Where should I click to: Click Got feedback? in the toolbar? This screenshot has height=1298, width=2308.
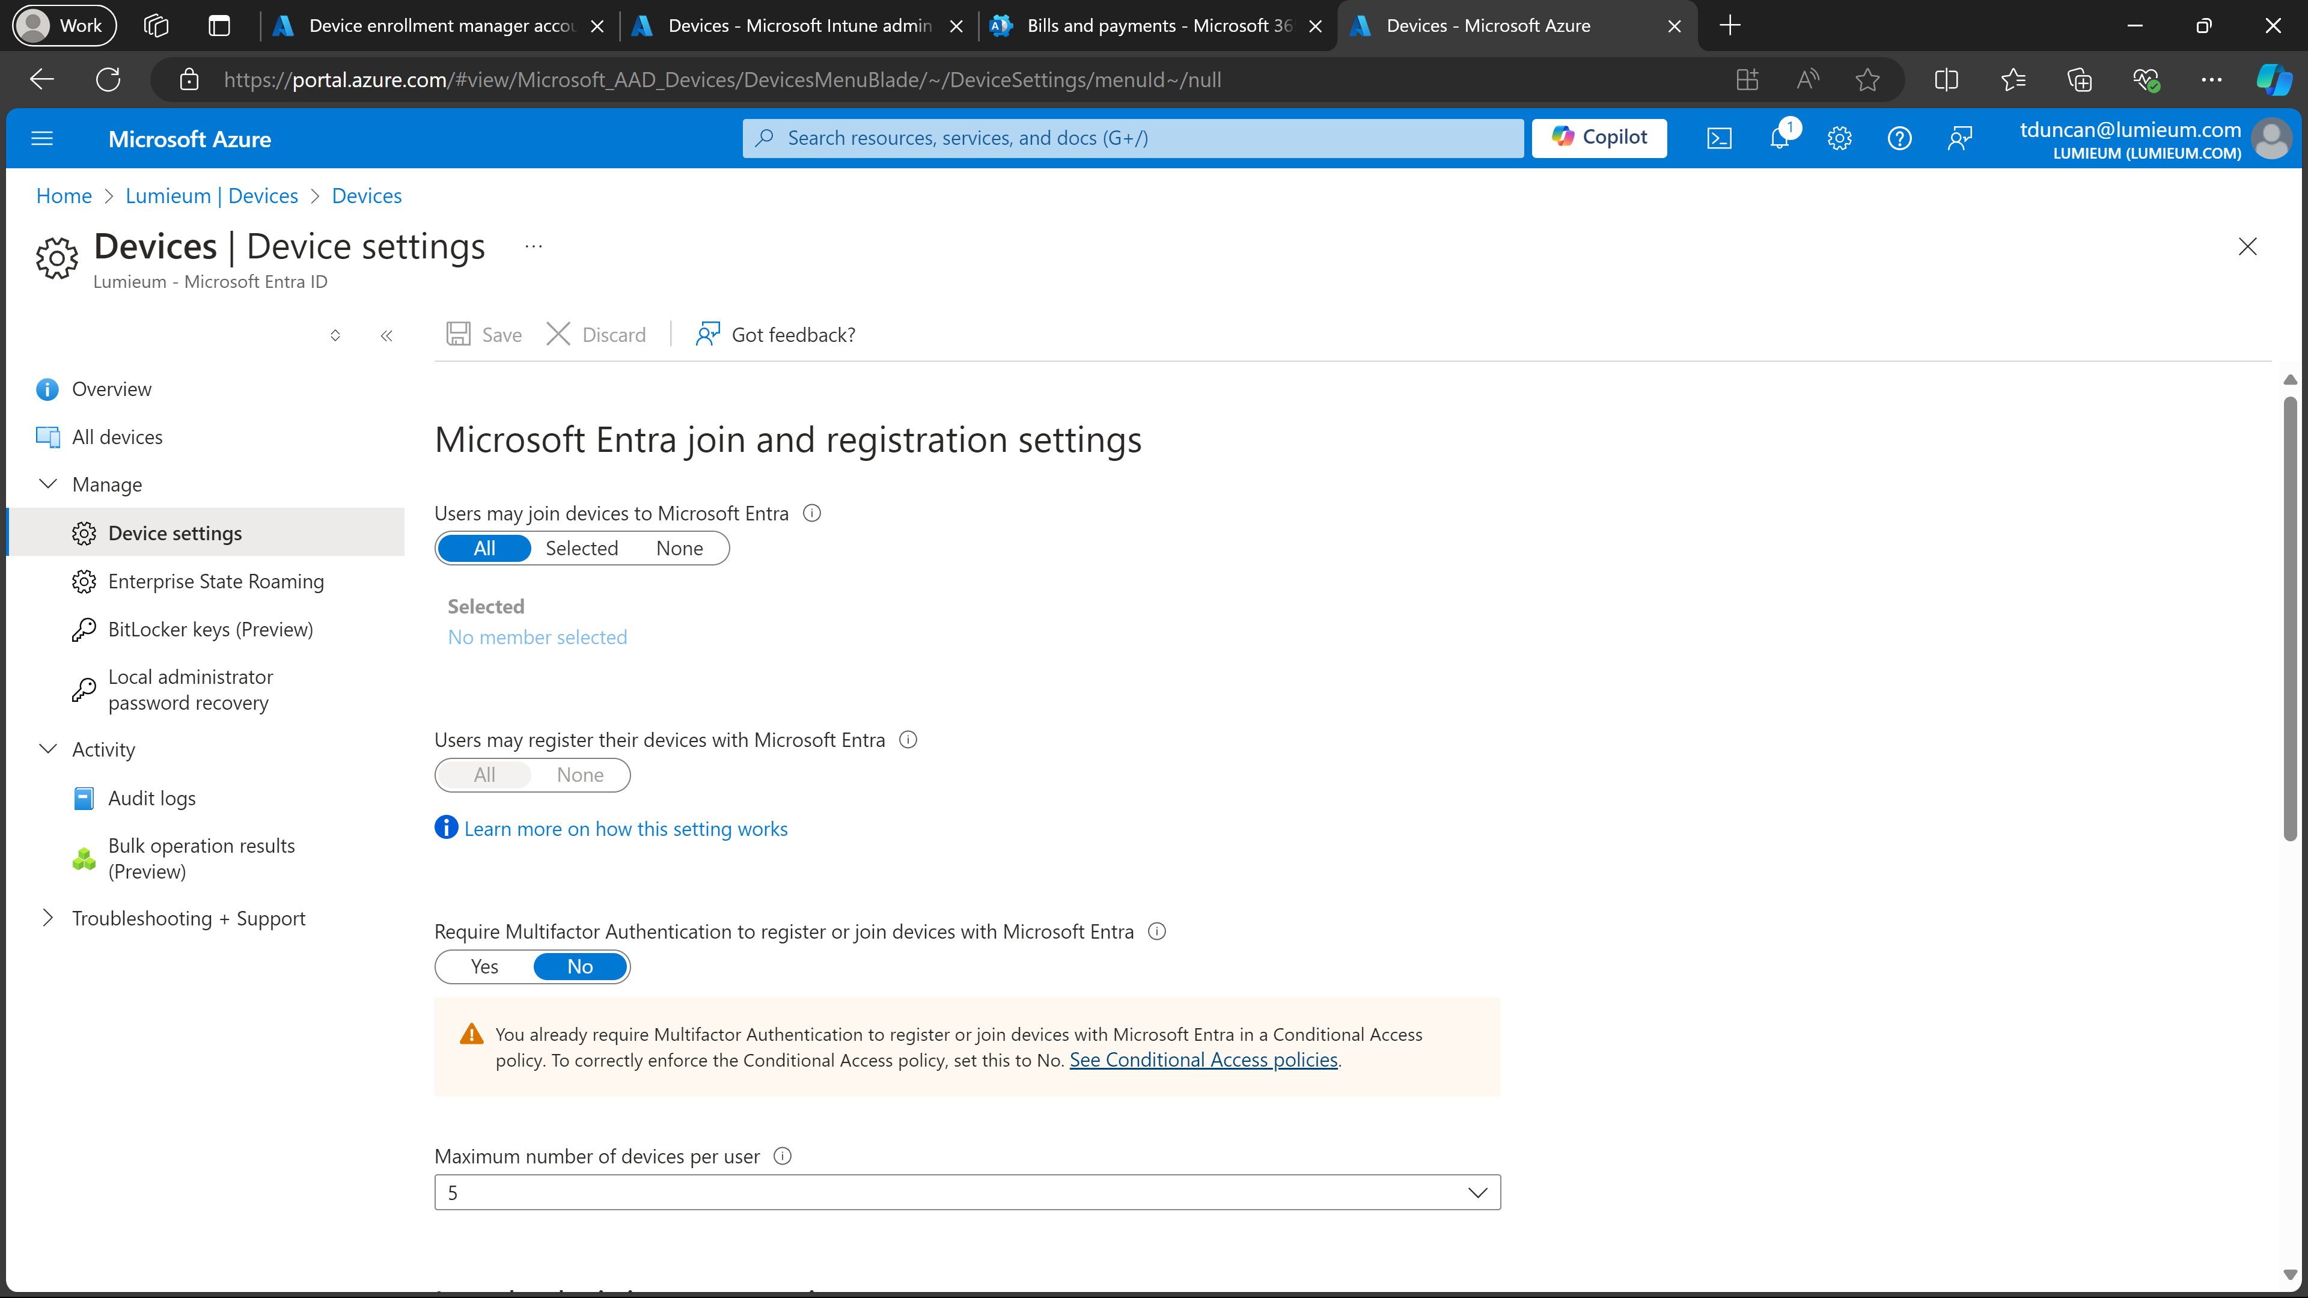[x=776, y=334]
